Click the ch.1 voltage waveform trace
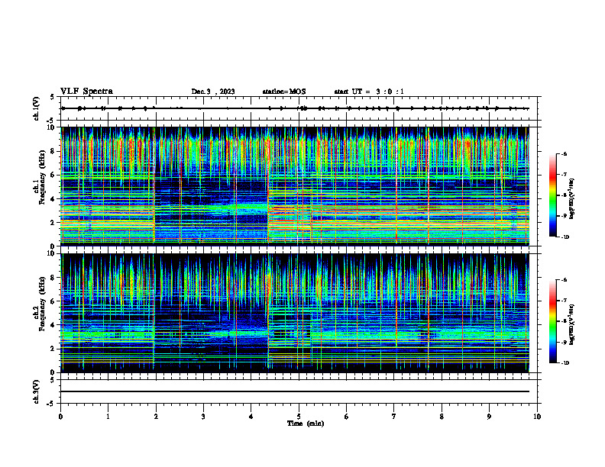This screenshot has height=467, width=605. coord(295,108)
